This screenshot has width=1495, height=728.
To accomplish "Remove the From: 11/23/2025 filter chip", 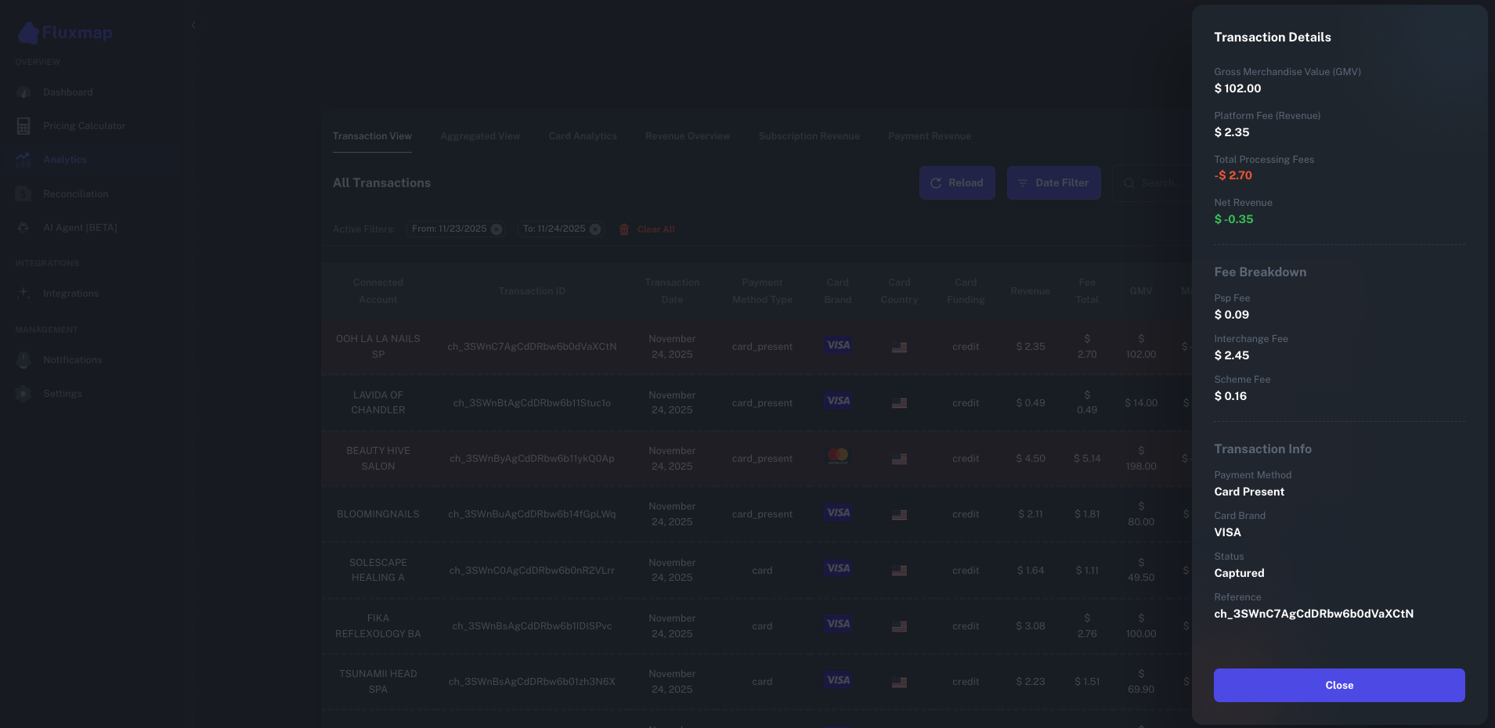I will pos(496,229).
